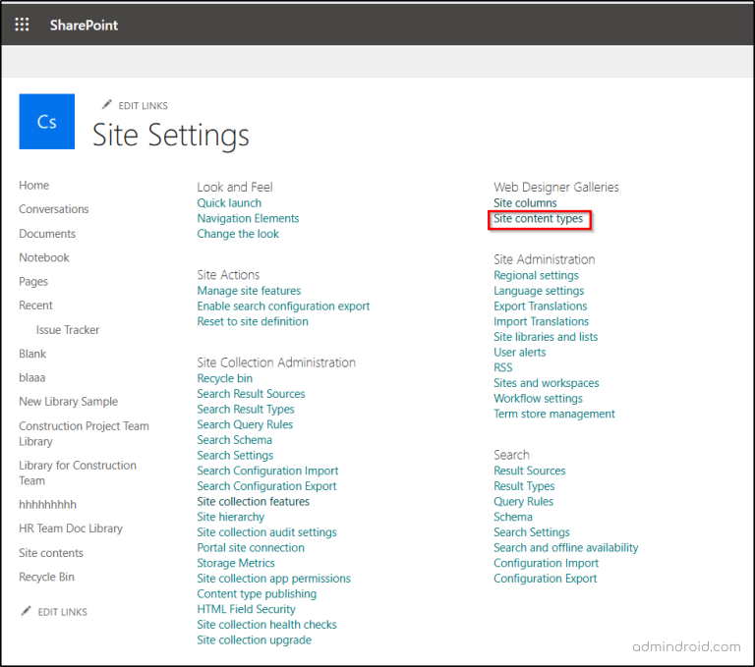This screenshot has height=667, width=755.
Task: Open Pages in left navigation
Action: tap(33, 282)
